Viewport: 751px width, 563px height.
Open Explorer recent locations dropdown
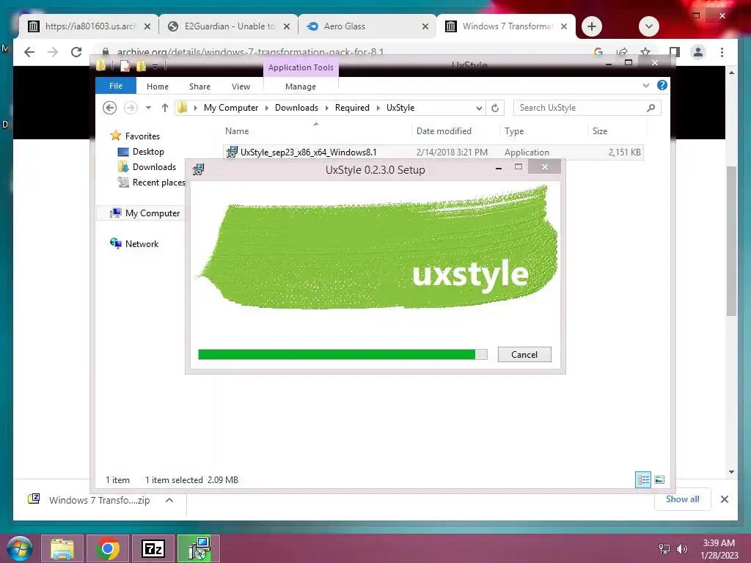pyautogui.click(x=148, y=108)
